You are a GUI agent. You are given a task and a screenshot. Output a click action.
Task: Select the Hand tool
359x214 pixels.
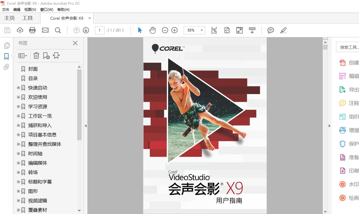point(152,30)
